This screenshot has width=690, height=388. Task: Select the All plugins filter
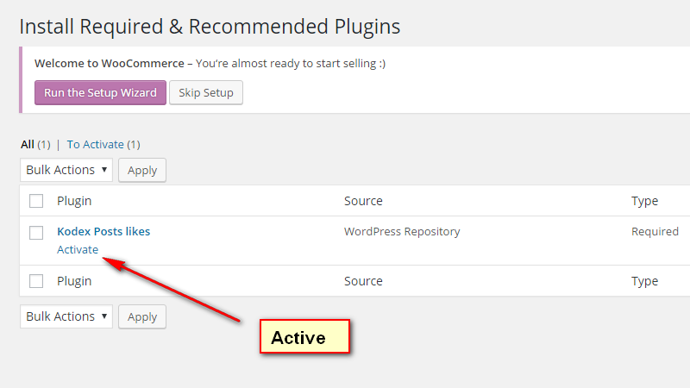coord(28,144)
